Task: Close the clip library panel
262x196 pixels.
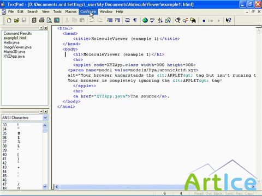Action: pyautogui.click(x=46, y=112)
